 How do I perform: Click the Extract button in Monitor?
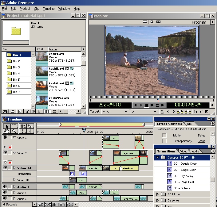[188, 112]
